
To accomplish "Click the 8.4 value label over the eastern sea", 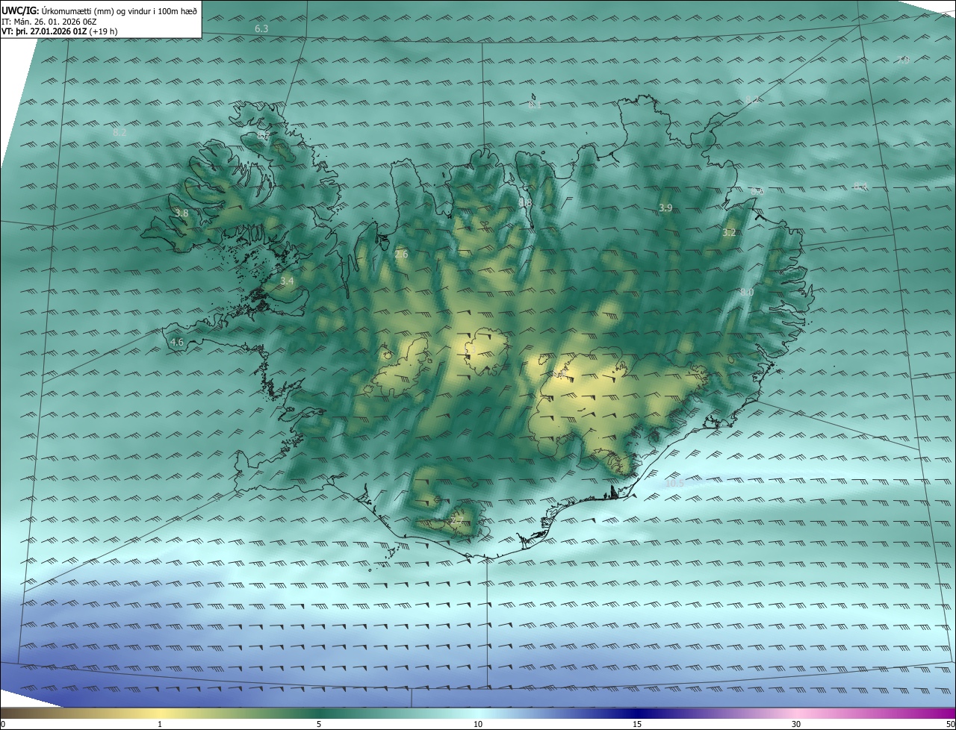I will (861, 186).
